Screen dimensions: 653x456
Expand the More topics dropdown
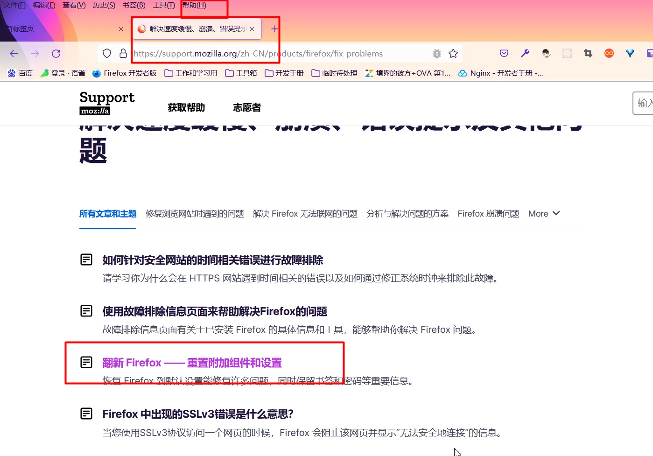pos(544,214)
